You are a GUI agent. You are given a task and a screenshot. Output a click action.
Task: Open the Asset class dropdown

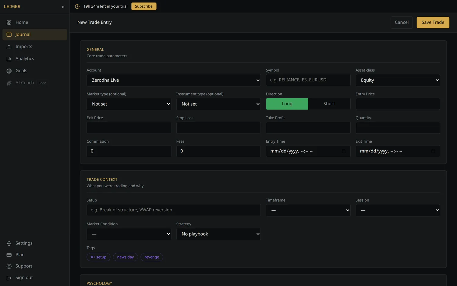tap(398, 80)
